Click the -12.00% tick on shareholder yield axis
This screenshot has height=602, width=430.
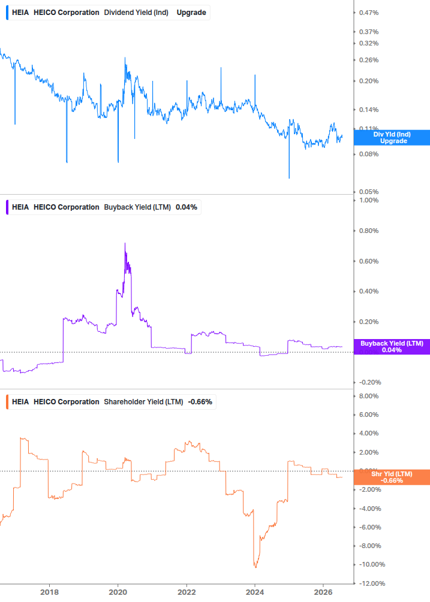[372, 583]
